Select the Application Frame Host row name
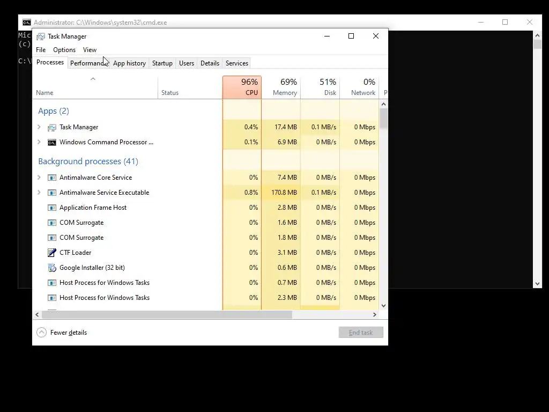Viewport: 549px width, 412px height. tap(93, 208)
